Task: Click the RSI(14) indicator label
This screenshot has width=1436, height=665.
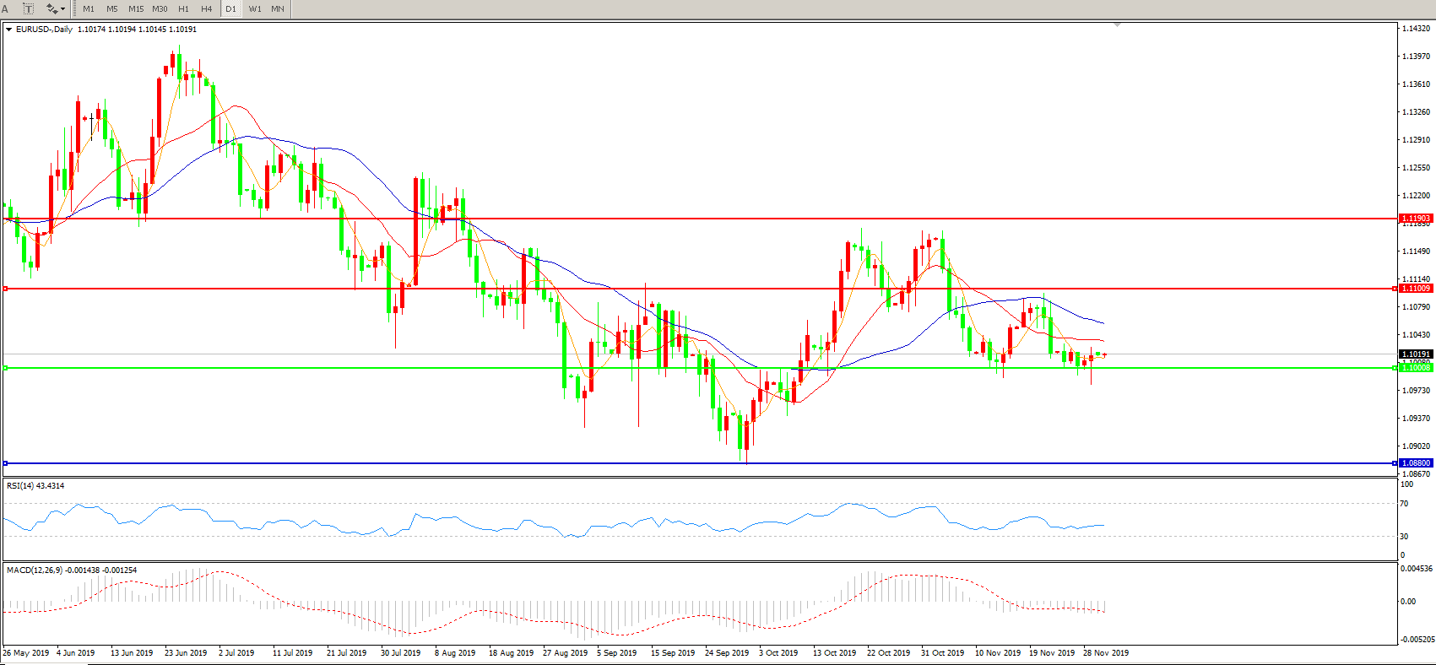Action: (x=35, y=486)
